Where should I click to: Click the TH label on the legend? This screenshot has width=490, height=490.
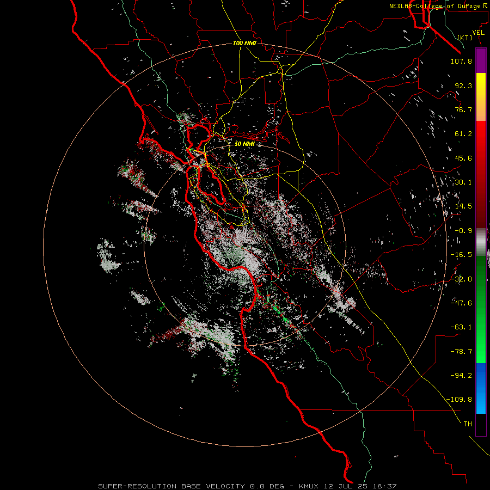click(x=468, y=424)
